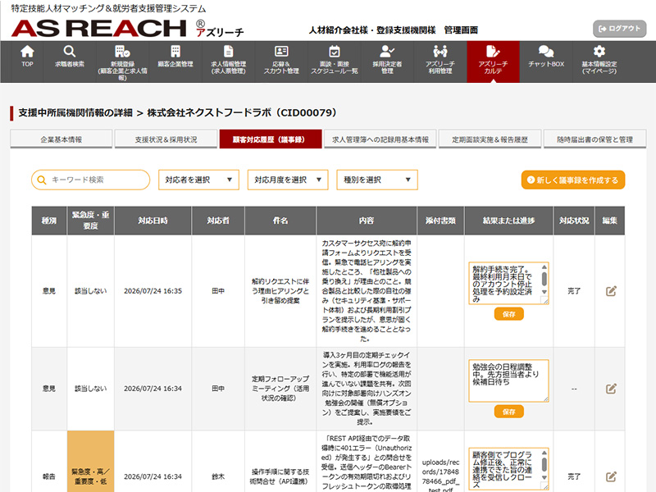Click the 対応状況 column header
656x492 pixels.
point(574,221)
